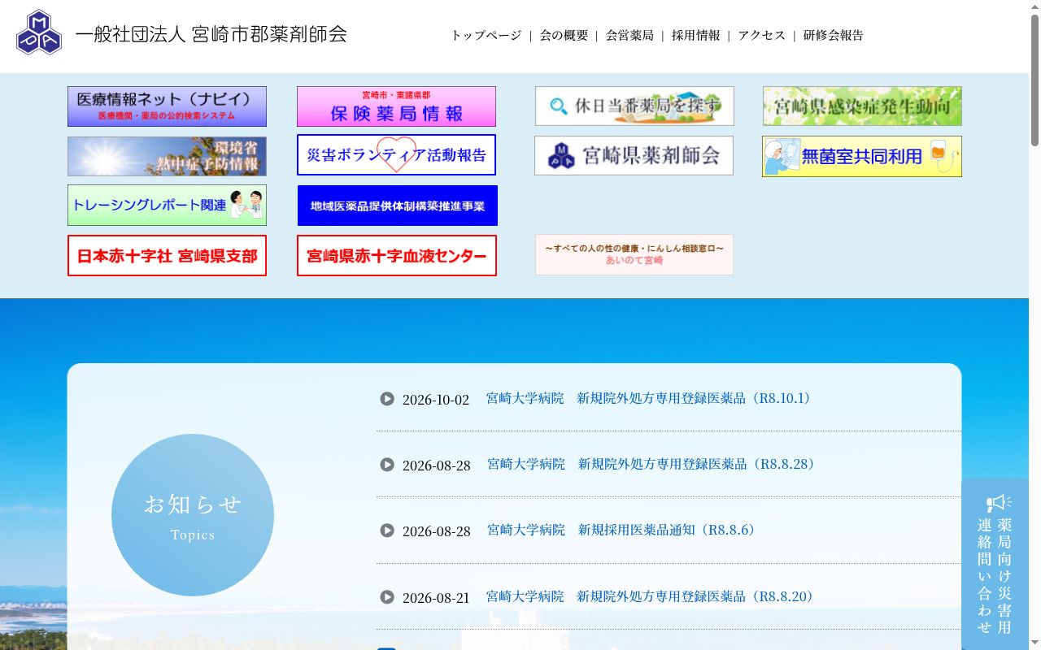1041x650 pixels.
Task: Open the 日本赤十字社 宮崎県支部 banner
Action: pos(167,256)
